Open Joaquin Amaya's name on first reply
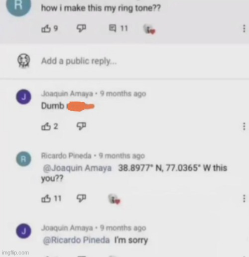Screen dimensions: 249x257 tap(67, 94)
